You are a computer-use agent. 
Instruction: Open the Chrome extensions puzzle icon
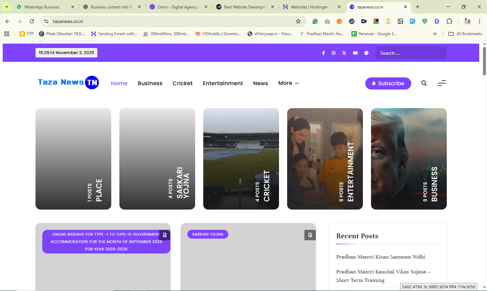[x=449, y=21]
